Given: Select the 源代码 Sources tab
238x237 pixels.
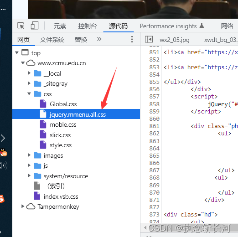Looking at the screenshot, I should click(x=118, y=26).
